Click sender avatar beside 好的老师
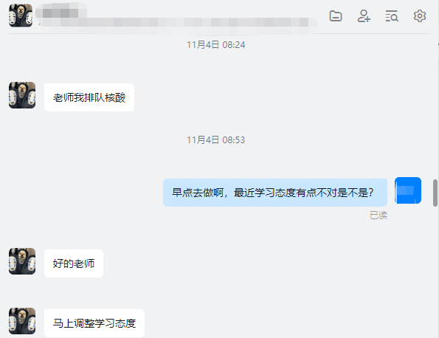 coord(22,261)
